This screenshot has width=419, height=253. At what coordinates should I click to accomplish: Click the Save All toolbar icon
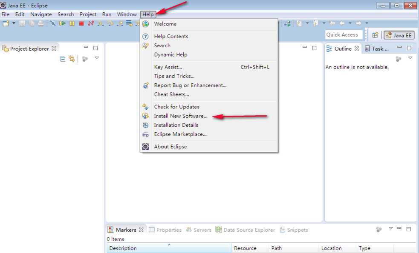(x=32, y=23)
